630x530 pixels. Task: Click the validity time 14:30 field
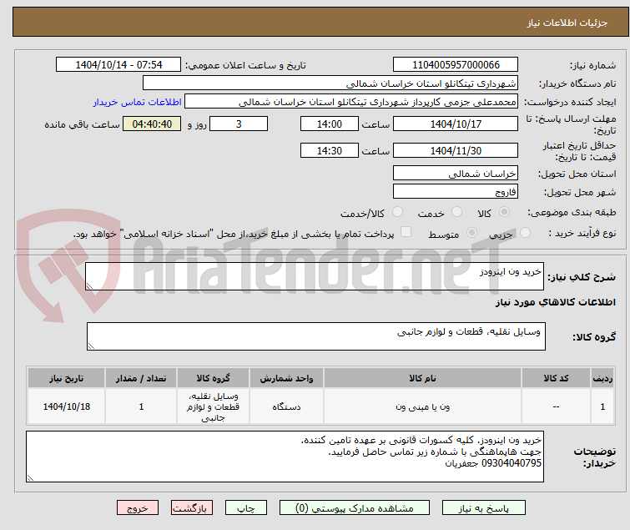pos(330,151)
